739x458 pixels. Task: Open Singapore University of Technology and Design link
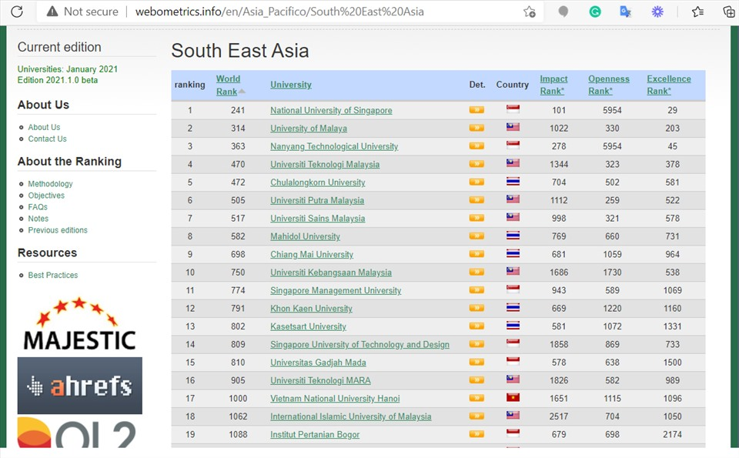coord(359,344)
